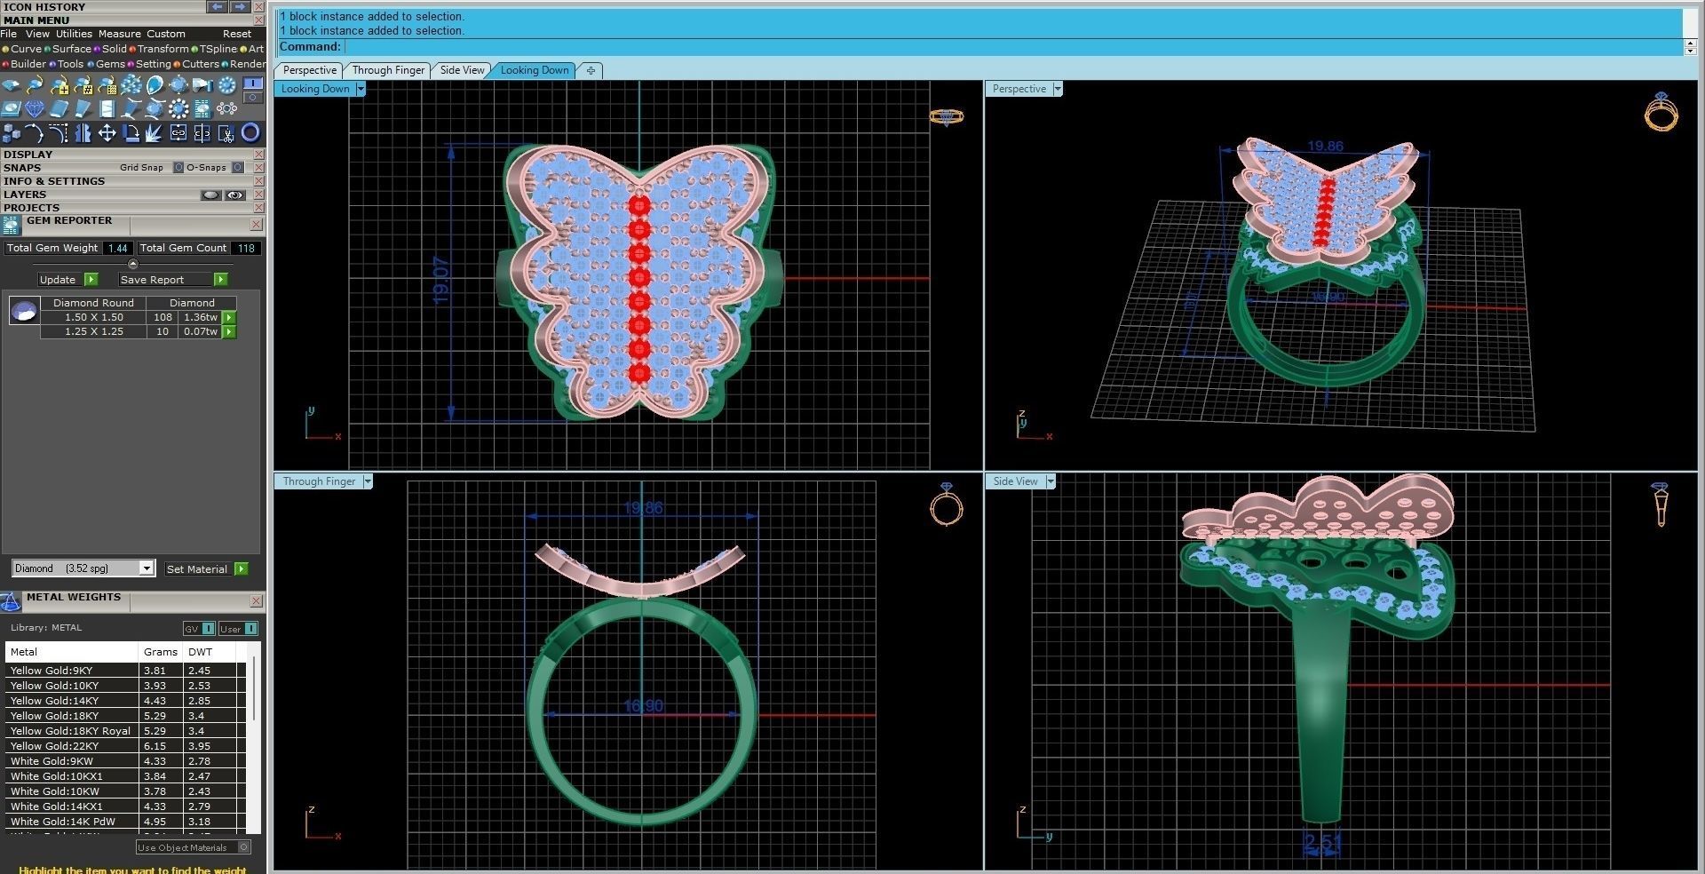
Task: Toggle the O mode switch beside gem tools
Action: pyautogui.click(x=252, y=98)
